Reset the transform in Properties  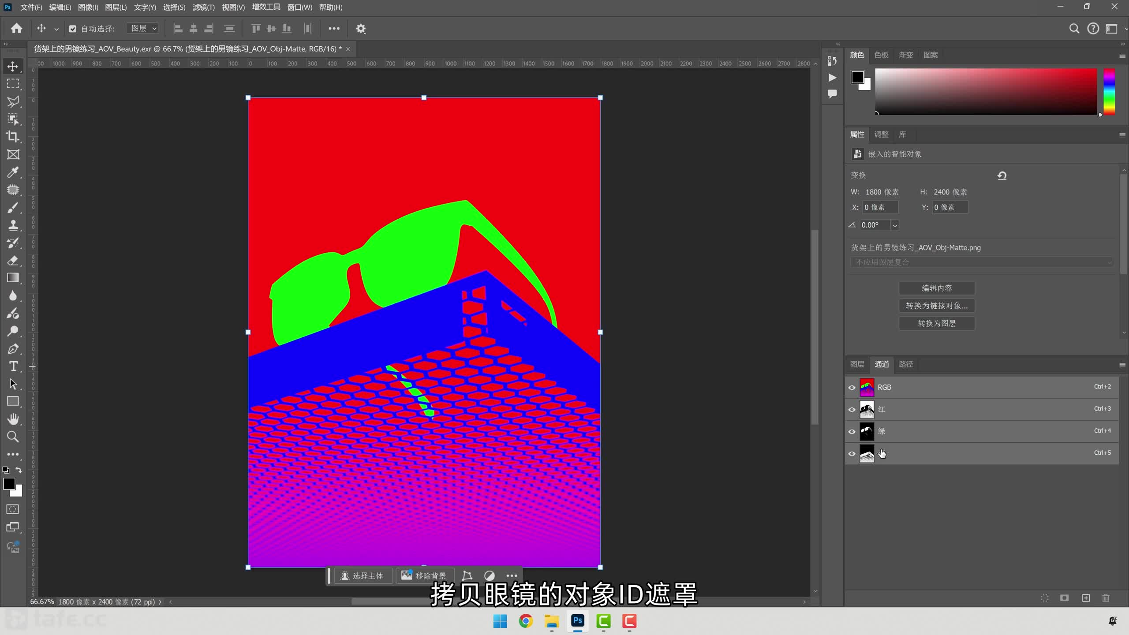1002,176
